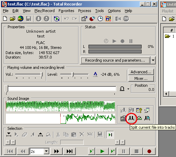Click the playback position slider thumb

[6, 89]
